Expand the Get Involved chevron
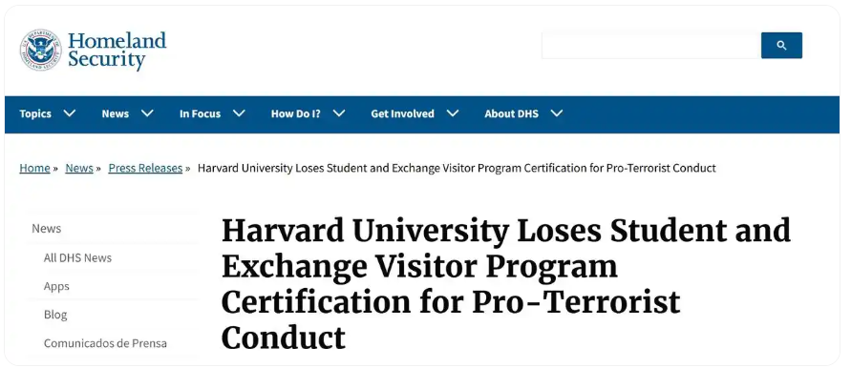Image resolution: width=851 pixels, height=368 pixels. 453,113
